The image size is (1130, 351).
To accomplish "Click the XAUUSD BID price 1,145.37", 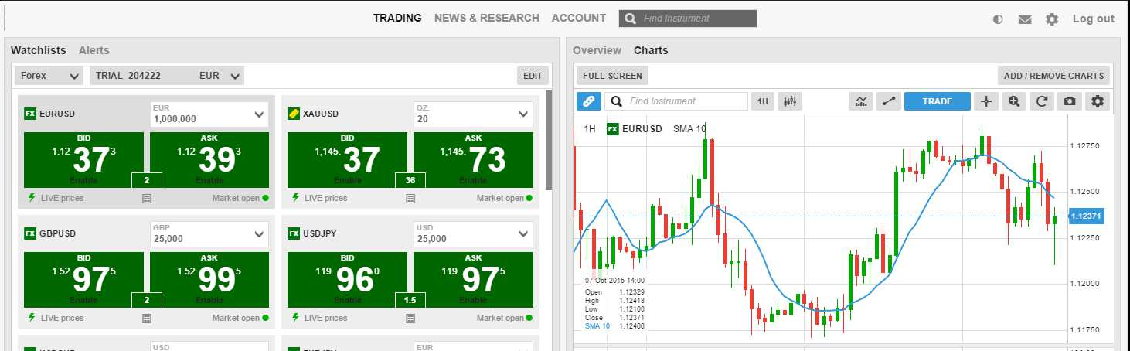I will tap(347, 160).
